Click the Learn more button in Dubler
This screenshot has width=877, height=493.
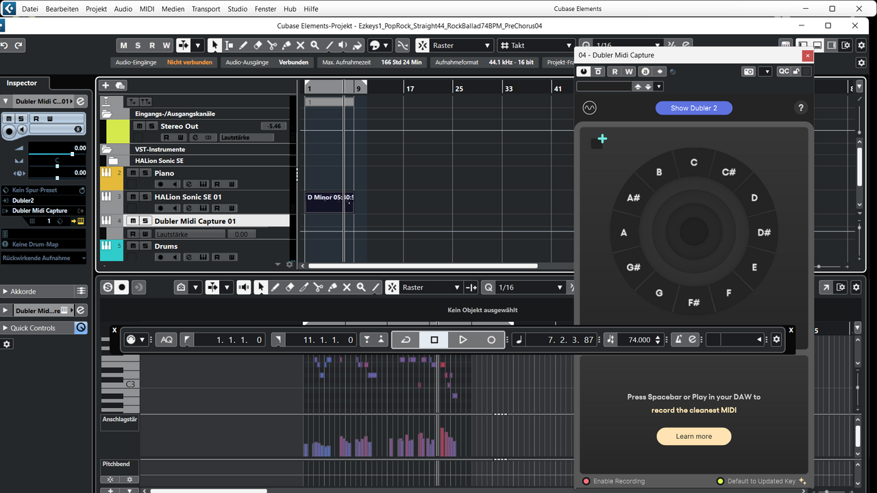click(694, 436)
